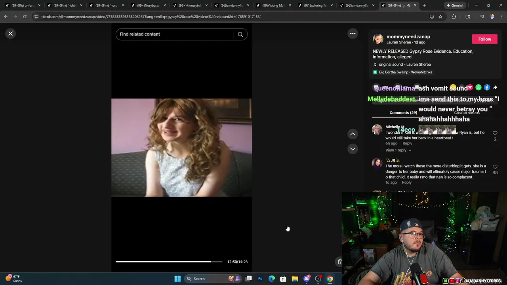This screenshot has width=507, height=285.
Task: Open the three-dot more options menu
Action: [353, 34]
